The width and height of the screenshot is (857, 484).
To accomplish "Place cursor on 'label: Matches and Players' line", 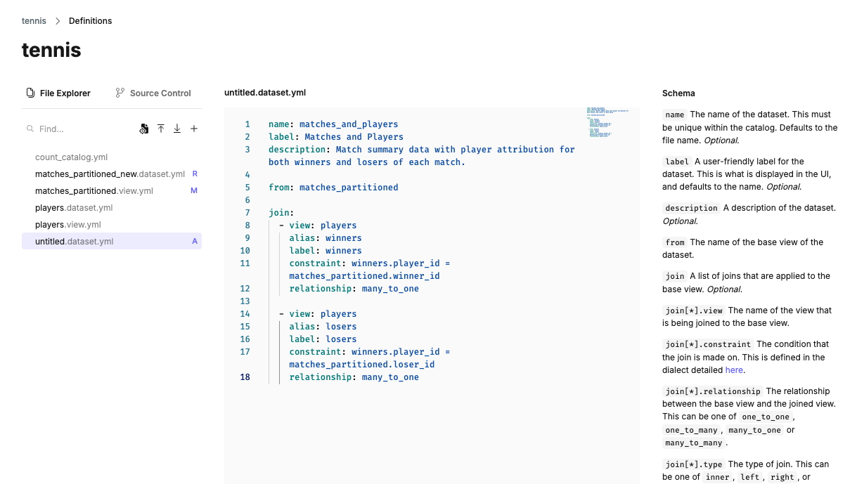I will coord(336,137).
